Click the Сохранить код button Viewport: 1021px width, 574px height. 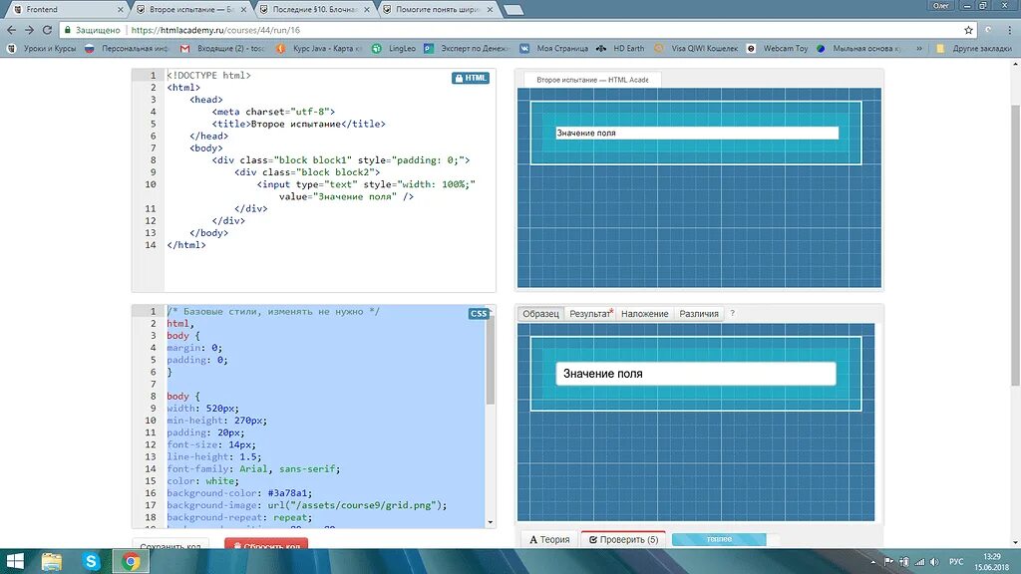pyautogui.click(x=170, y=545)
